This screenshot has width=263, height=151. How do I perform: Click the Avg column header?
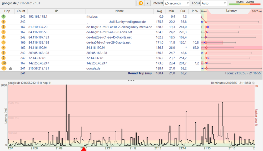point(159,11)
